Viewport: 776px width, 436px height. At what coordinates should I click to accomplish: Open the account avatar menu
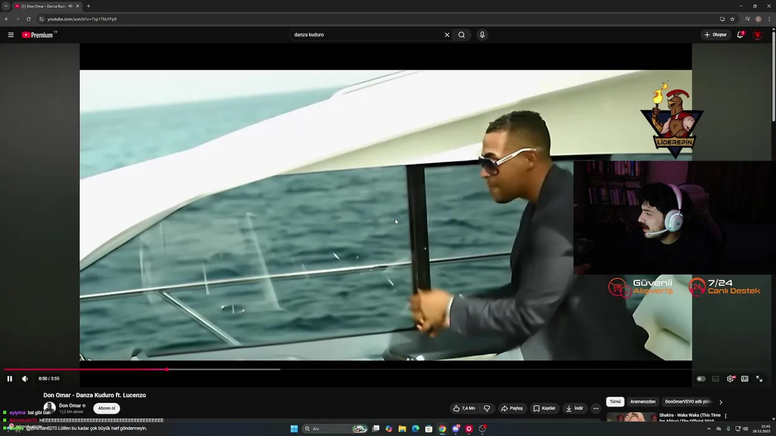757,35
